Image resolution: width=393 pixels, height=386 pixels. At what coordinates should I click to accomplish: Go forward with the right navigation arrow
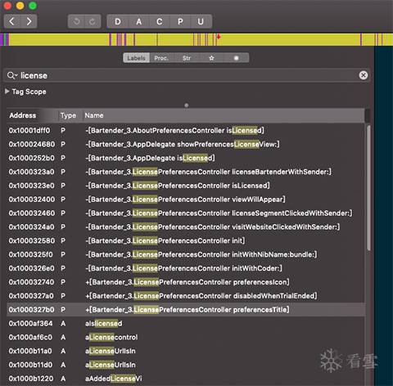point(29,21)
